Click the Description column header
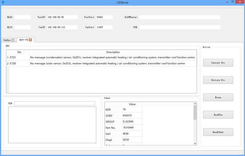The image size is (245, 156). [x=113, y=52]
